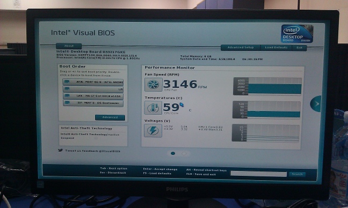
Task: Click the Exit button
Action: point(299,48)
